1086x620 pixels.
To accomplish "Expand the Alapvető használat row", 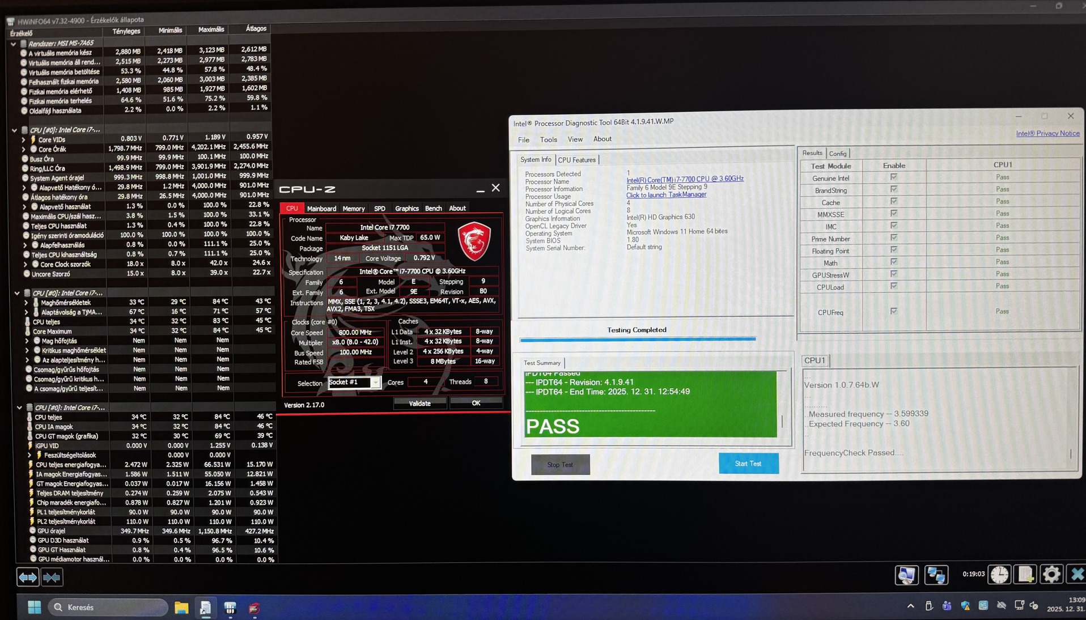I will click(x=25, y=207).
